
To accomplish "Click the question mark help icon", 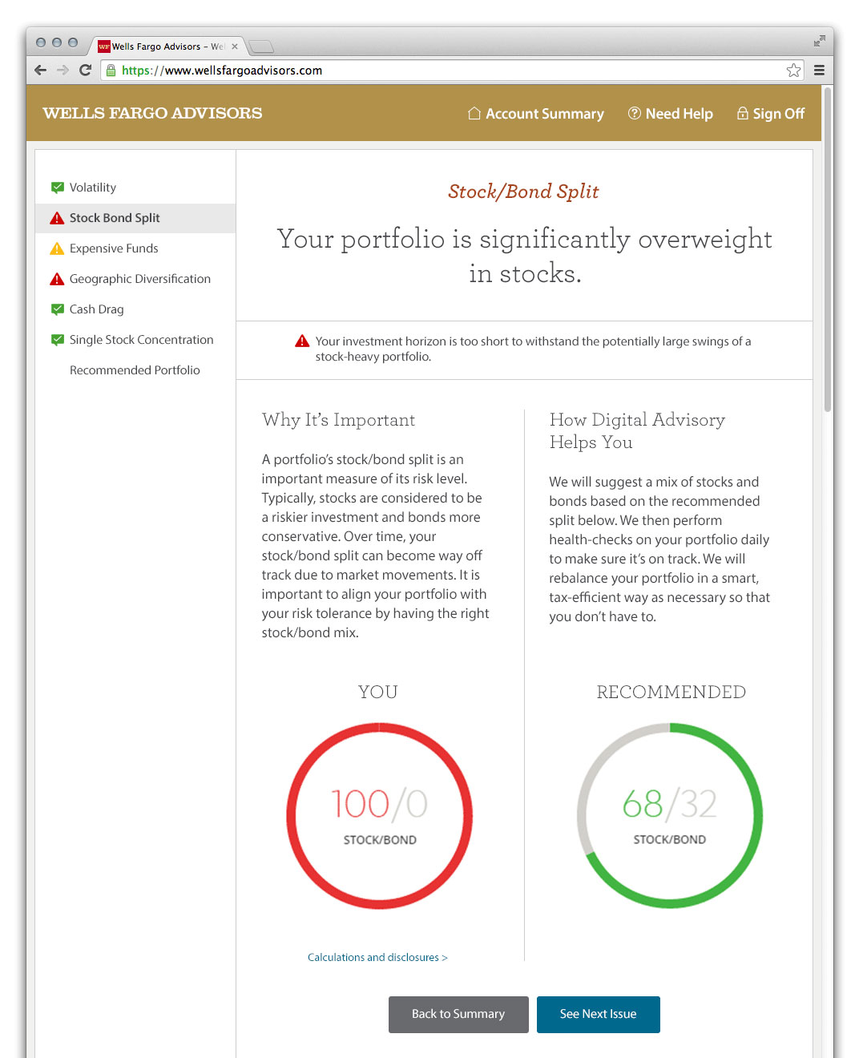I will coord(635,114).
